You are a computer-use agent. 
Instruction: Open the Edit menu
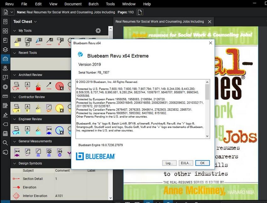point(38,4)
